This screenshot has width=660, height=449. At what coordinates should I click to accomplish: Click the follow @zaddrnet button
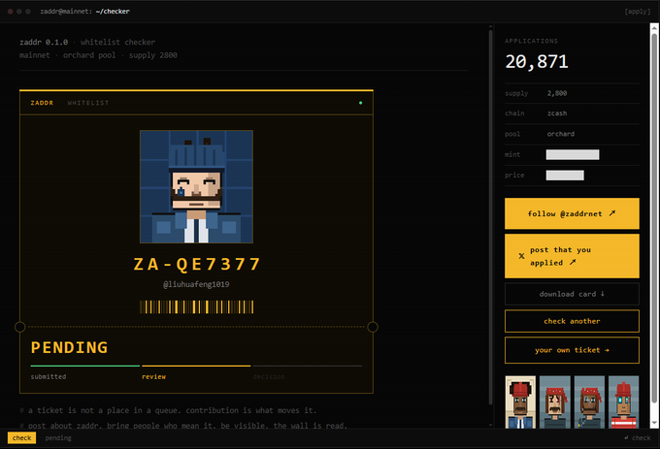tap(572, 213)
